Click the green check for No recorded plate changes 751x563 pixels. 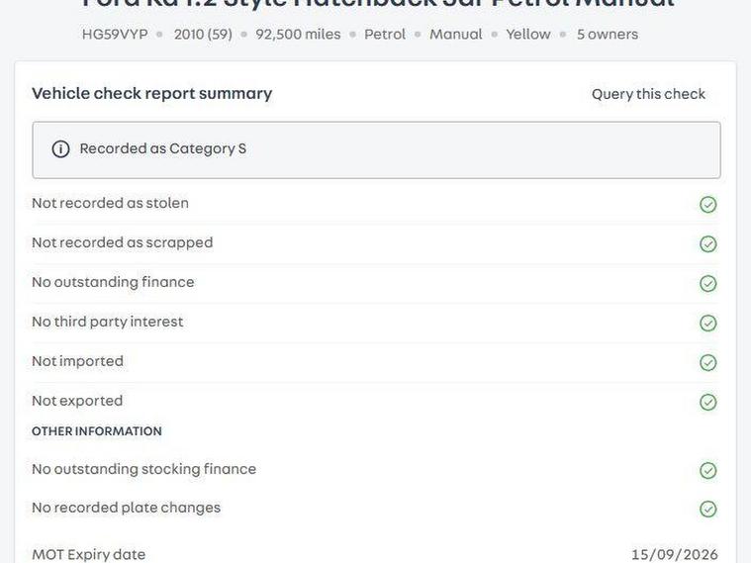pyautogui.click(x=707, y=510)
